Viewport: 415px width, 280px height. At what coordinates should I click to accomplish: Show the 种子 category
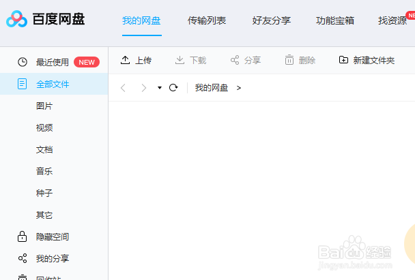pyautogui.click(x=44, y=193)
